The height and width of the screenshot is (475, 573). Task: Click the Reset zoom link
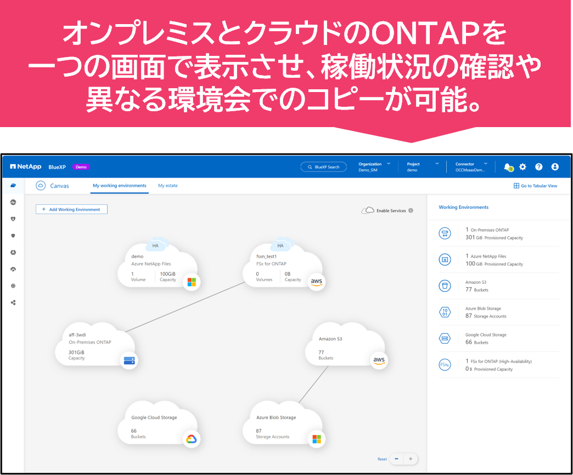pyautogui.click(x=382, y=459)
